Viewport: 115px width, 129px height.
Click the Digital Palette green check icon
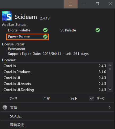click(45, 30)
